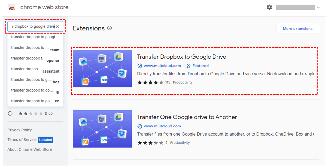Clear search text with the X icon

tap(57, 27)
